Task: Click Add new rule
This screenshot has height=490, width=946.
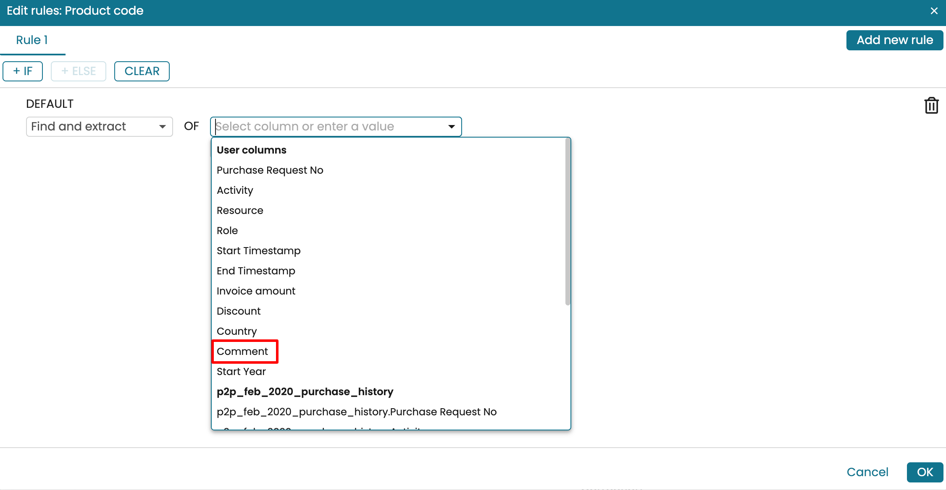Action: 894,40
